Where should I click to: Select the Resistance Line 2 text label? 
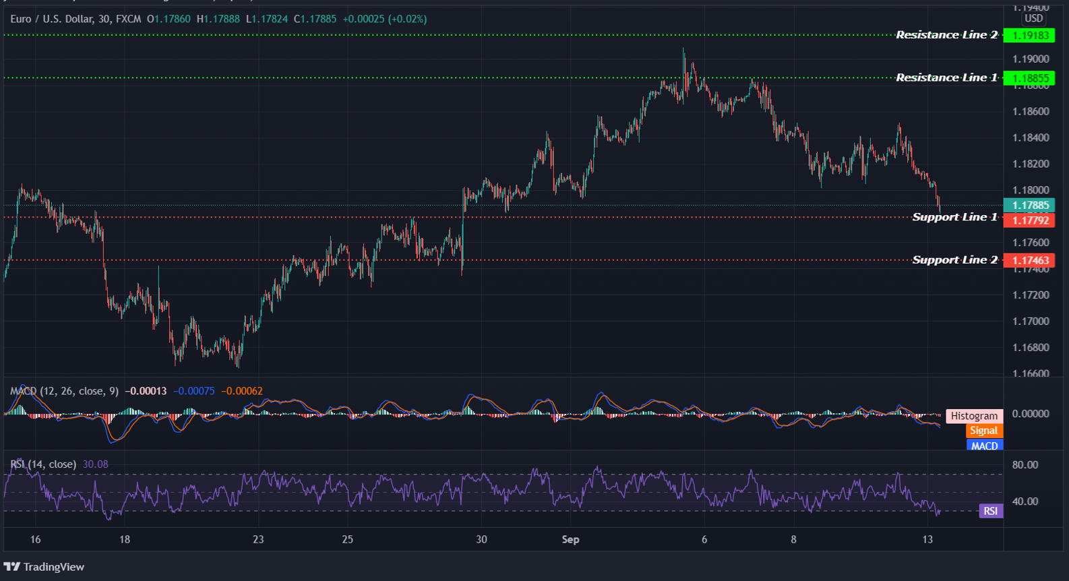(946, 35)
